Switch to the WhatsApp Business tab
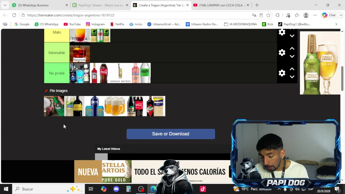Screen dimensions: 345x194 (40, 5)
